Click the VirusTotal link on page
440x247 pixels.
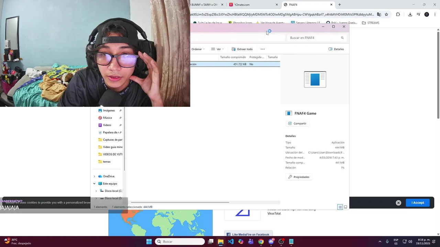[x=274, y=213]
